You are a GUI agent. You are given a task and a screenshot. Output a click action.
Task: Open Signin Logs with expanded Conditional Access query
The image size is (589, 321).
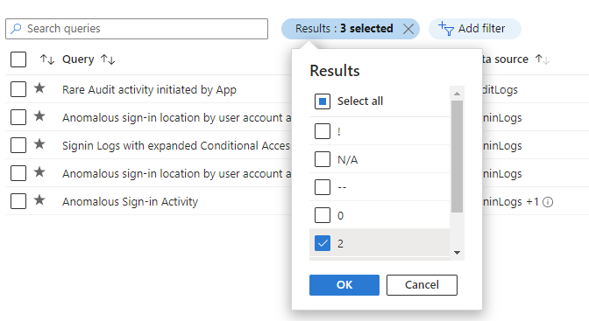(176, 145)
